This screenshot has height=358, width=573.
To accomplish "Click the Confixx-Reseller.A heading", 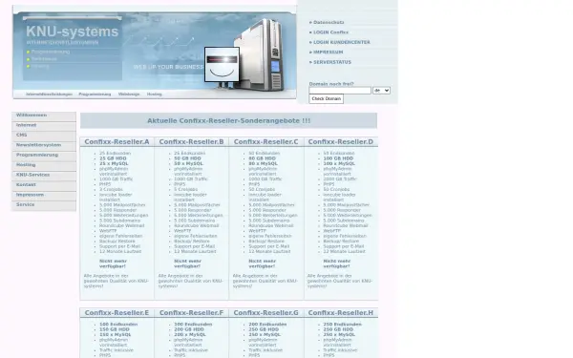I will pos(117,141).
